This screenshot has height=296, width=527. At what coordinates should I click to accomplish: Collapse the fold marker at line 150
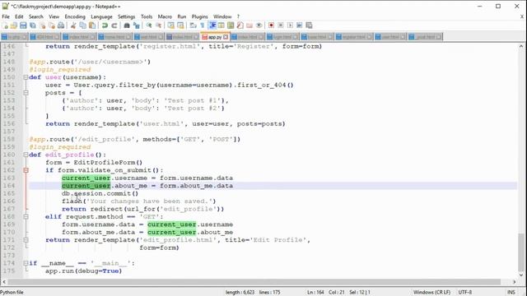(26, 77)
